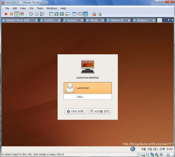Open the accessibility icon on the Ubuntu panel

point(133,149)
